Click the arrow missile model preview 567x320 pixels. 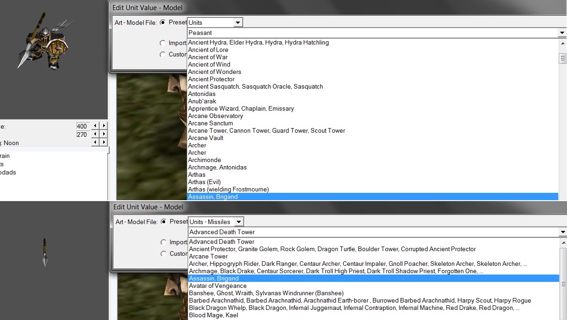(x=44, y=252)
